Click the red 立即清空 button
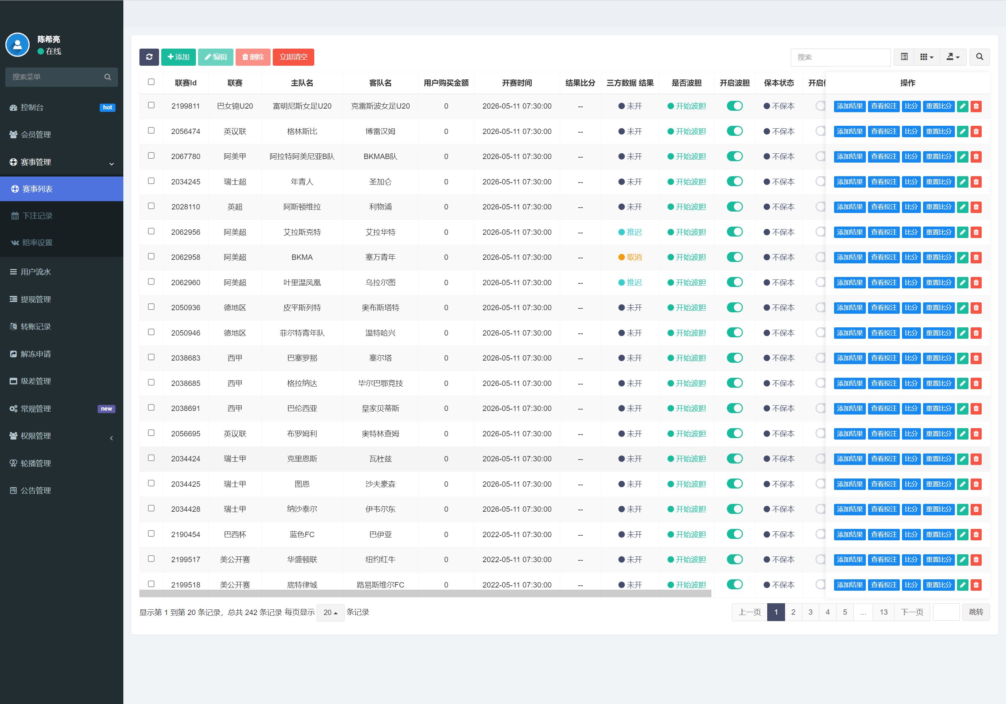1006x704 pixels. 293,57
